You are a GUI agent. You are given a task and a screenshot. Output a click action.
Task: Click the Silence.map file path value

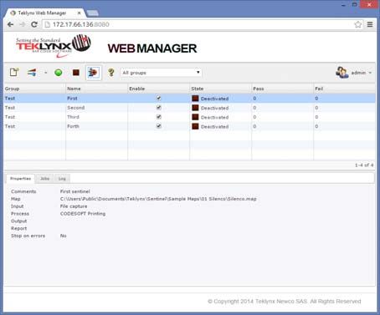[158, 199]
